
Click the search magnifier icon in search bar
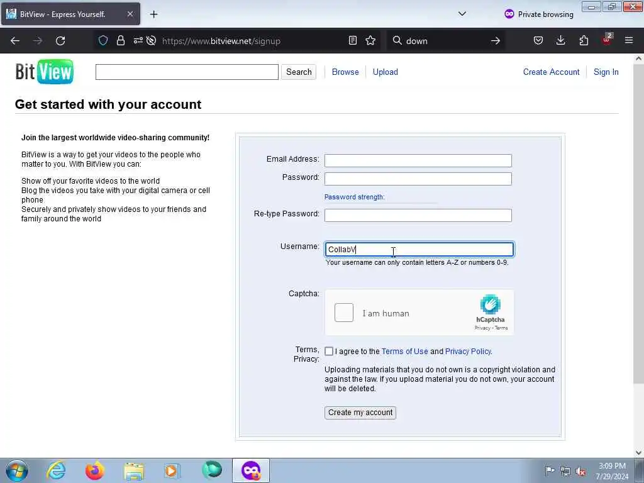click(x=397, y=40)
